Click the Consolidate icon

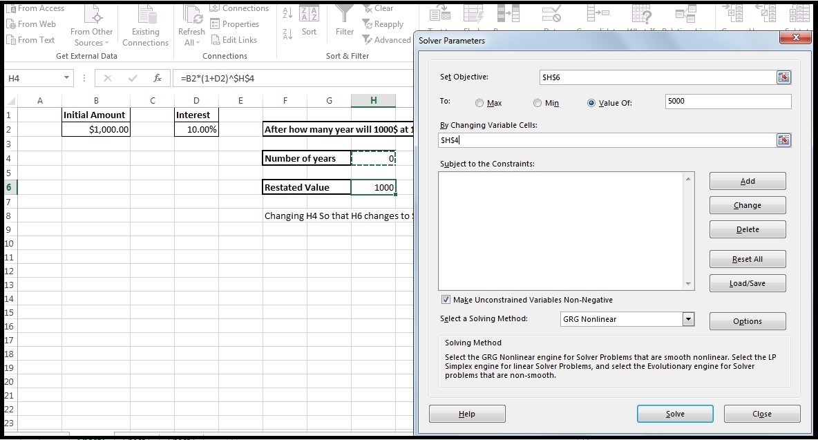(598, 12)
